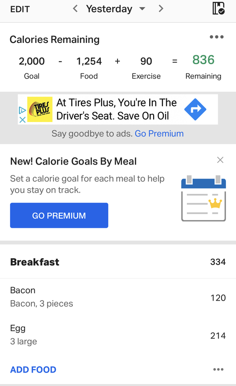The width and height of the screenshot is (236, 386).
Task: Tap ADD FOOD under Breakfast
Action: [x=33, y=370]
